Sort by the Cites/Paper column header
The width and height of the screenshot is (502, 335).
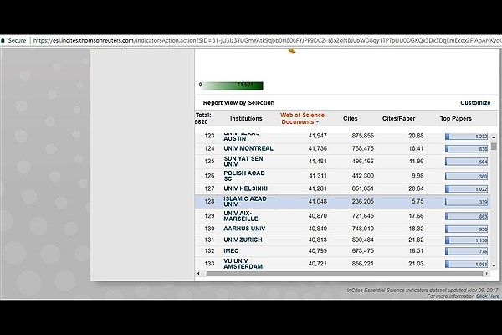click(x=401, y=118)
